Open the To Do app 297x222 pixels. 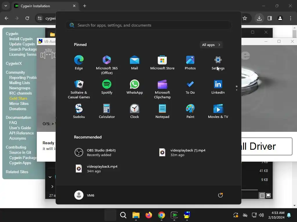tap(190, 87)
